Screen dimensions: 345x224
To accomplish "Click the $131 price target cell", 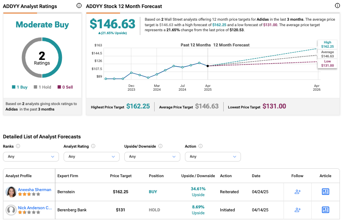I will pyautogui.click(x=120, y=210).
